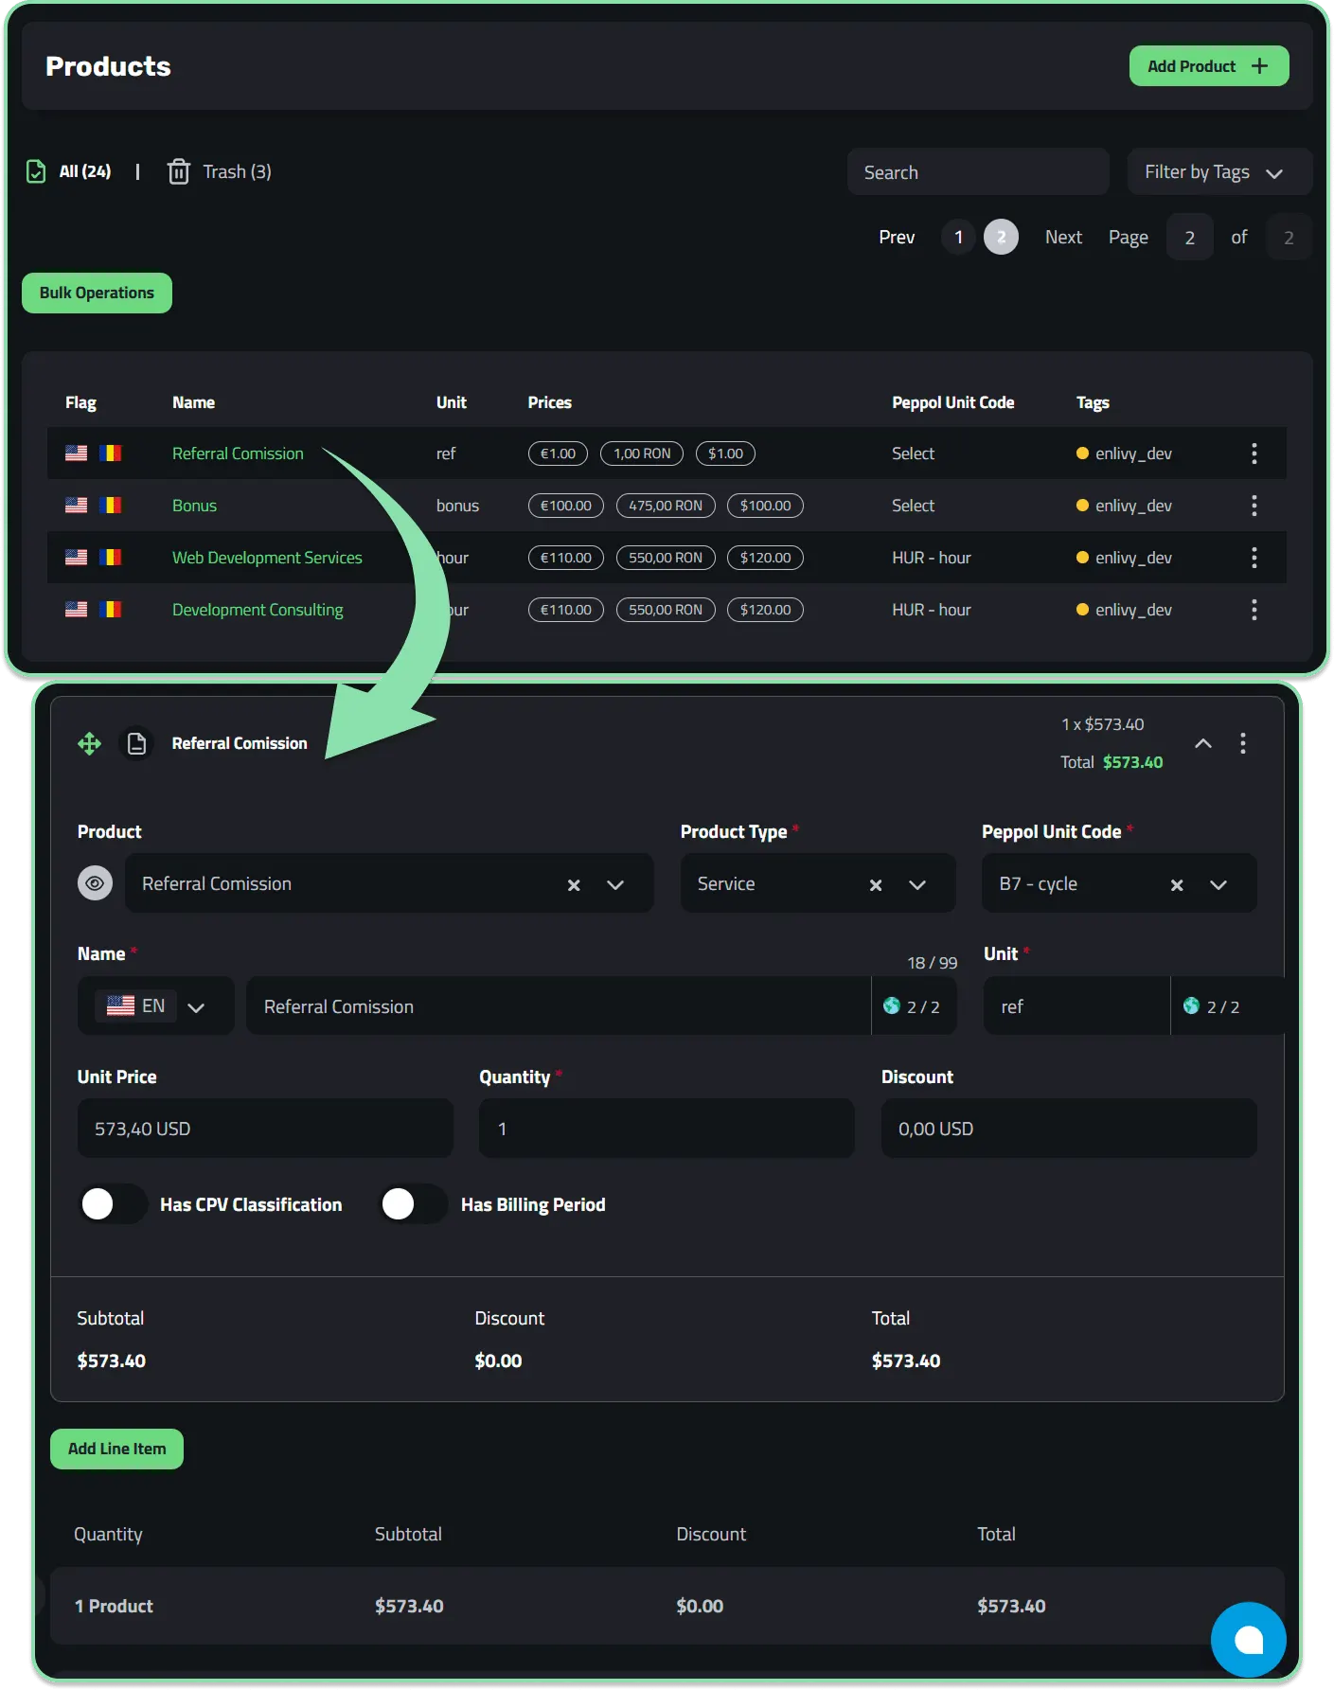Click Add Line Item button
The height and width of the screenshot is (1690, 1334).
coord(116,1449)
